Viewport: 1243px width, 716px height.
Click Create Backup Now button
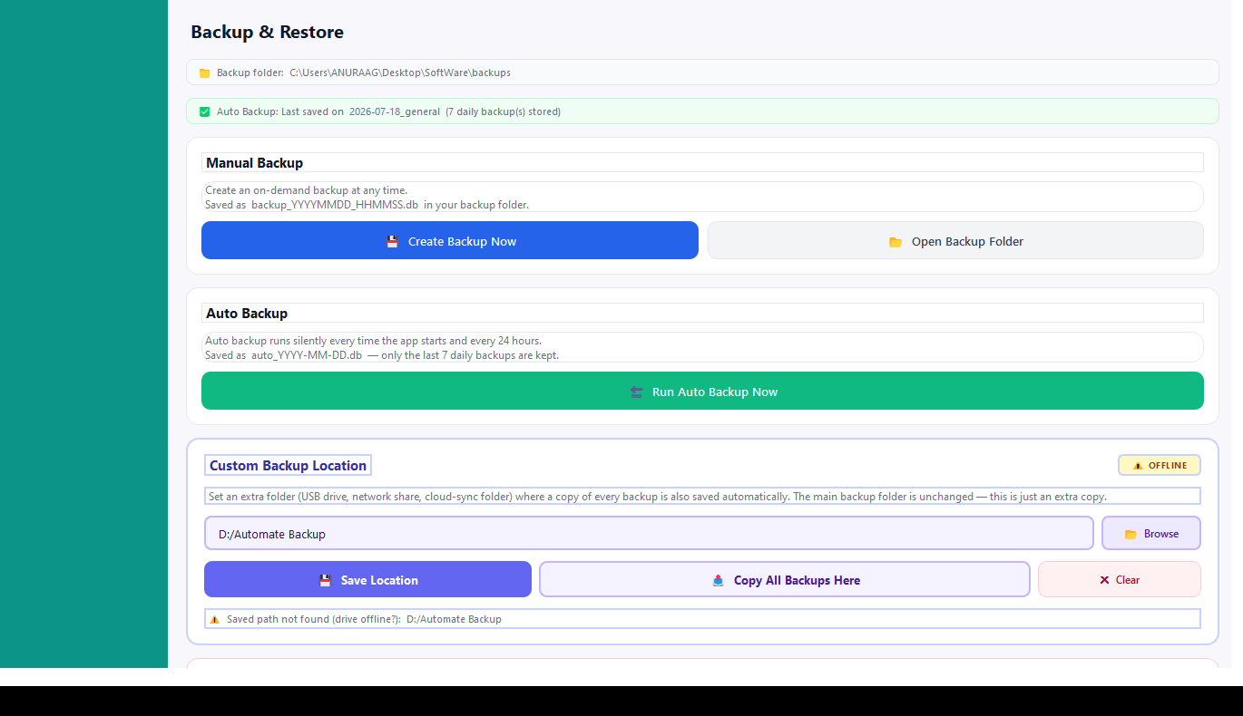[x=450, y=240]
